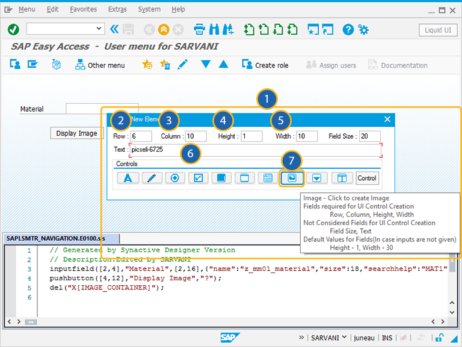Click the Other menu button

(100, 65)
